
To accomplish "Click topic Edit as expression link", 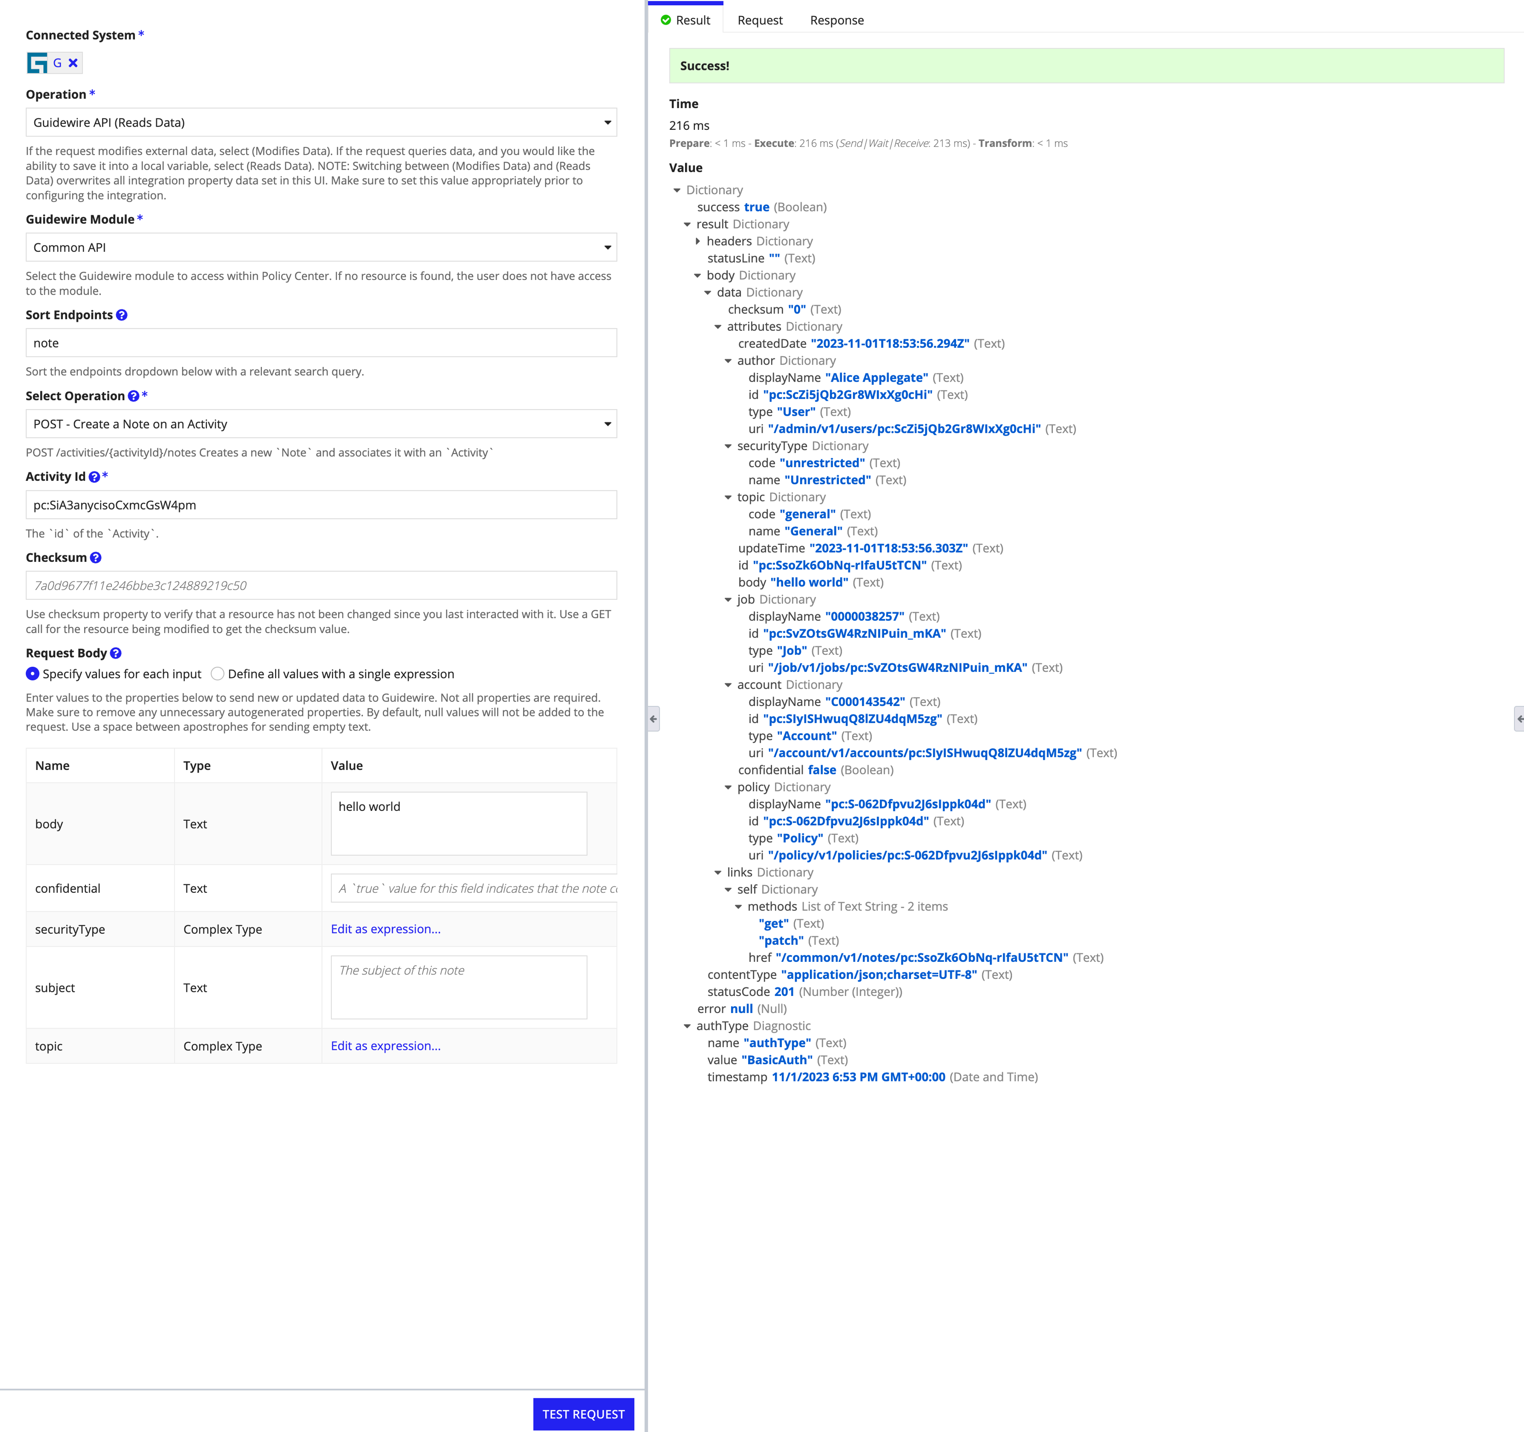I will click(x=386, y=1046).
